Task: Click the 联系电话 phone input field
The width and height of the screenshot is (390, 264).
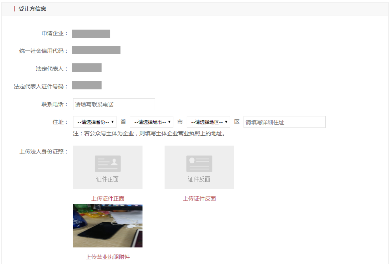Action: [x=114, y=104]
